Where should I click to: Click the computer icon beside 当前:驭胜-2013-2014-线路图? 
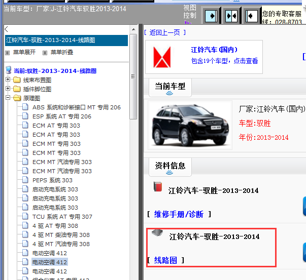[9, 70]
